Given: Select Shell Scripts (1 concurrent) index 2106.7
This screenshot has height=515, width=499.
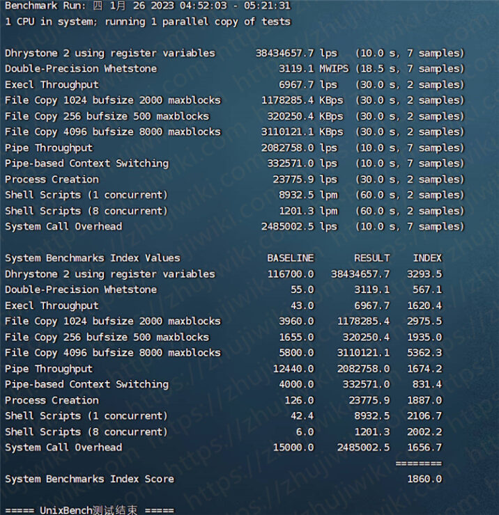Looking at the screenshot, I should (x=424, y=415).
